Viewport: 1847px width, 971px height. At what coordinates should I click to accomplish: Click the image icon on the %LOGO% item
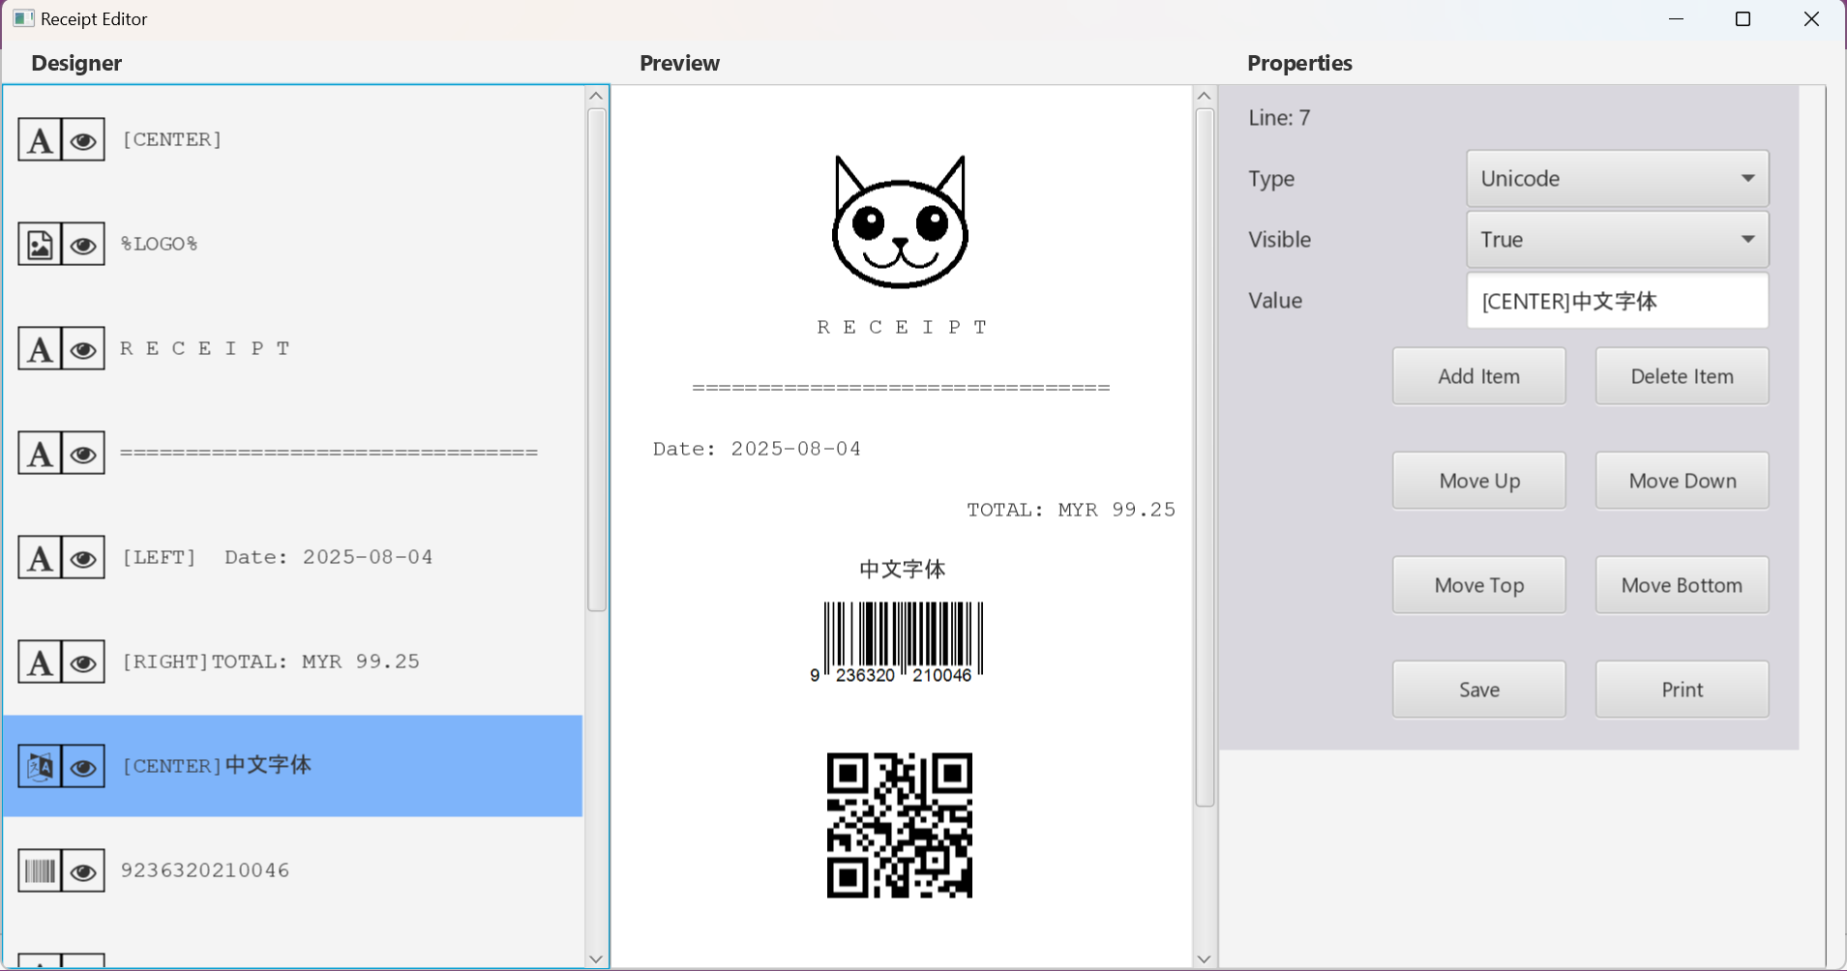39,244
